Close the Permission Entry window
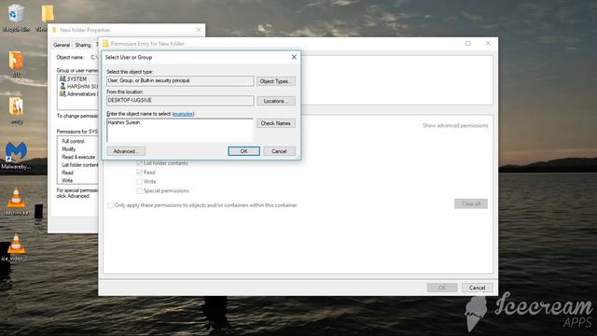The image size is (597, 336). (x=488, y=44)
